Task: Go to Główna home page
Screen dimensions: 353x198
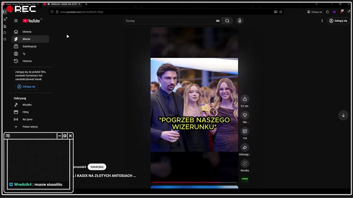Action: pos(30,32)
